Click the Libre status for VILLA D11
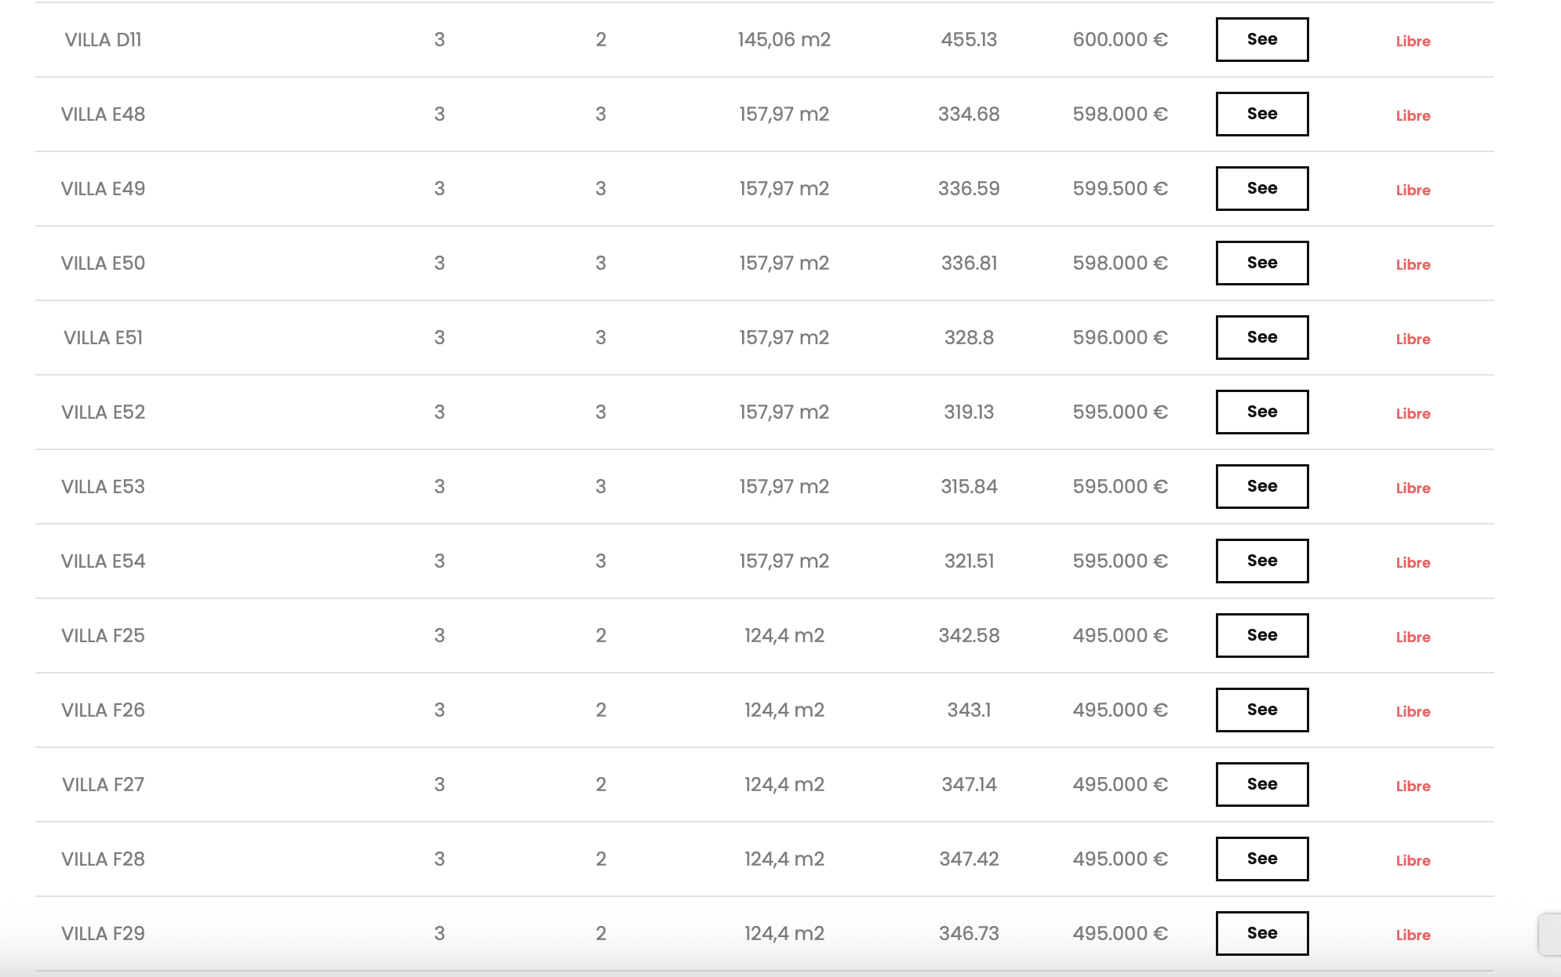The image size is (1561, 977). [1413, 42]
